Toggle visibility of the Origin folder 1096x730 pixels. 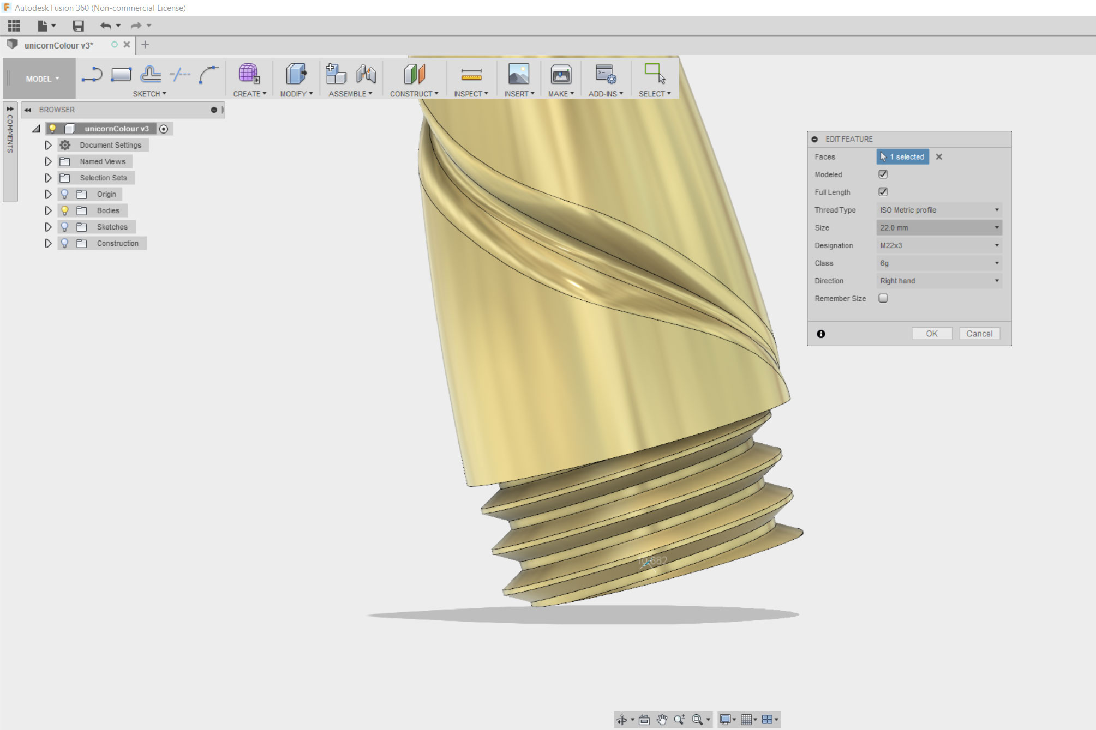click(x=64, y=194)
